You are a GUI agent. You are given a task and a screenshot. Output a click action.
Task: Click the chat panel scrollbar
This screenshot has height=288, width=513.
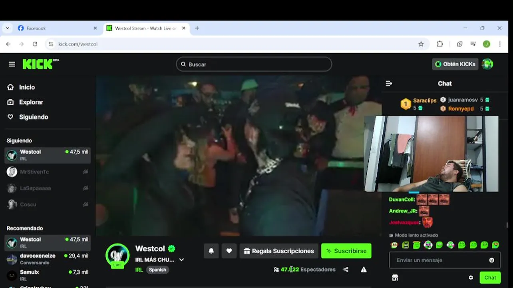click(x=507, y=225)
